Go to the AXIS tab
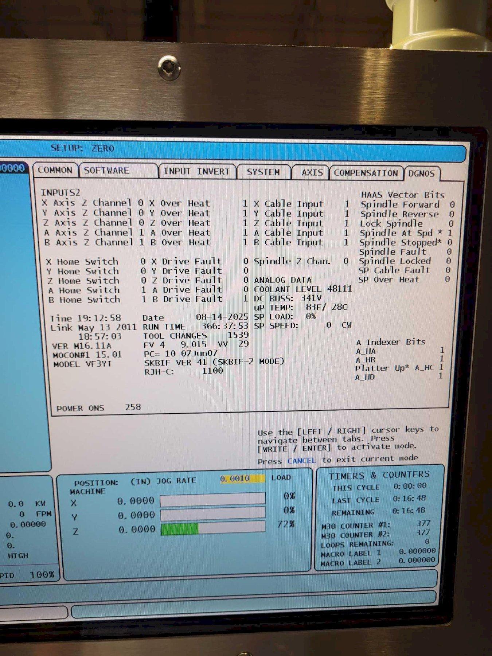 coord(312,172)
